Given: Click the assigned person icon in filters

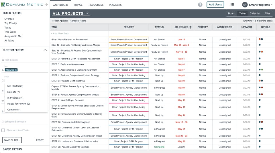Looking at the screenshot, I should coord(3,112).
